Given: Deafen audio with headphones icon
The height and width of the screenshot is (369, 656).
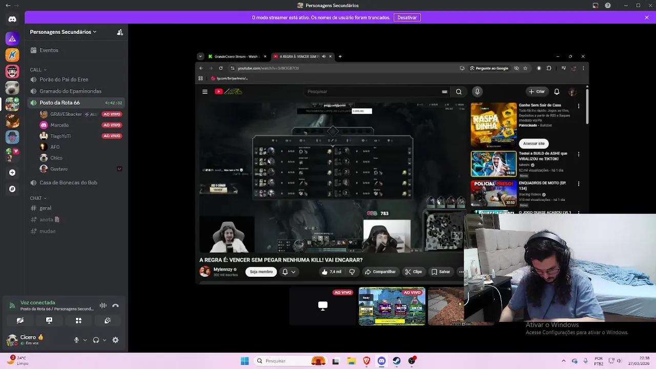Looking at the screenshot, I should [x=96, y=340].
